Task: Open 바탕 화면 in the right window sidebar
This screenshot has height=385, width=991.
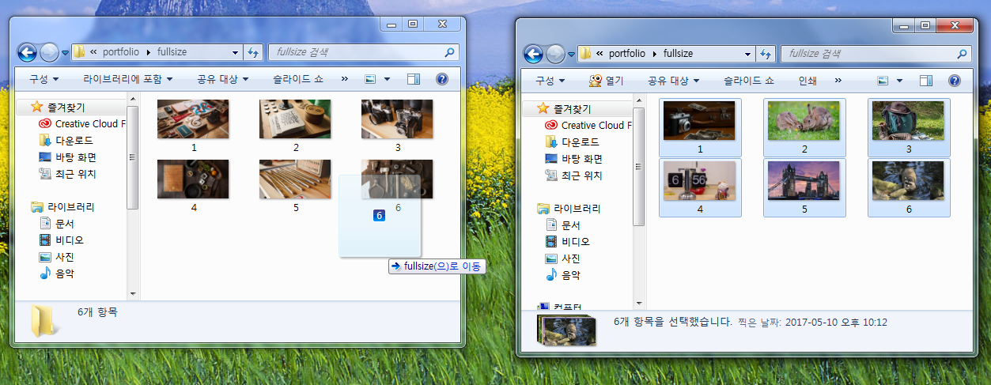Action: tap(583, 158)
